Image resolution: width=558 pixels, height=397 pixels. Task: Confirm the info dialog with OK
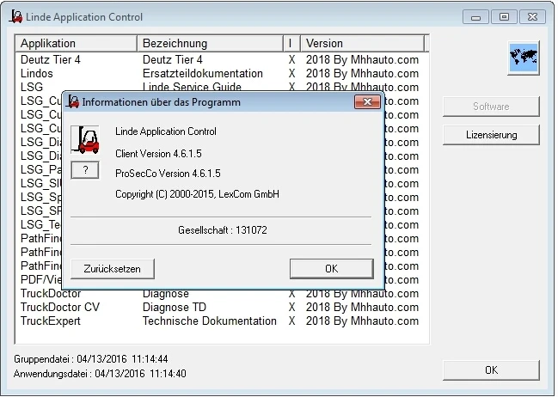(x=331, y=269)
